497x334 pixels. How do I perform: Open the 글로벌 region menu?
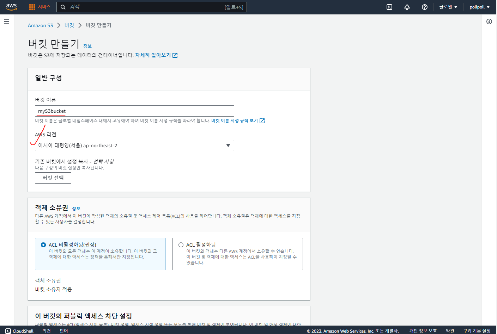click(448, 7)
